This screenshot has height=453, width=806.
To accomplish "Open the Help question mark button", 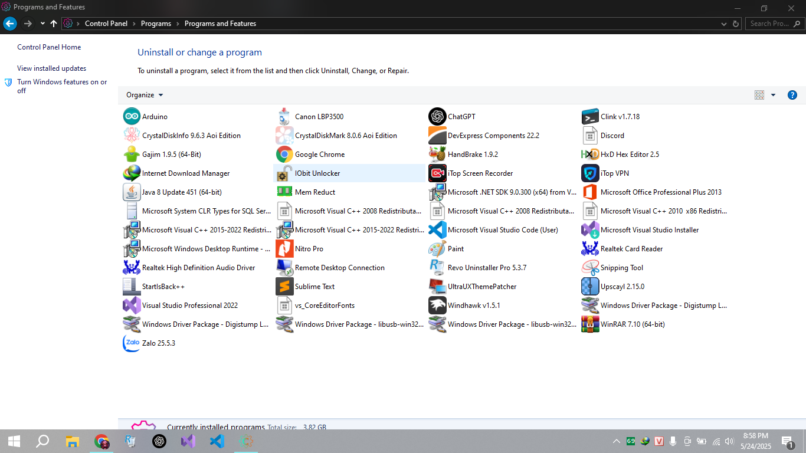I will click(792, 95).
